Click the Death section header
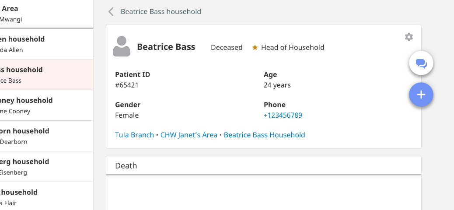454x210 pixels. pyautogui.click(x=126, y=165)
